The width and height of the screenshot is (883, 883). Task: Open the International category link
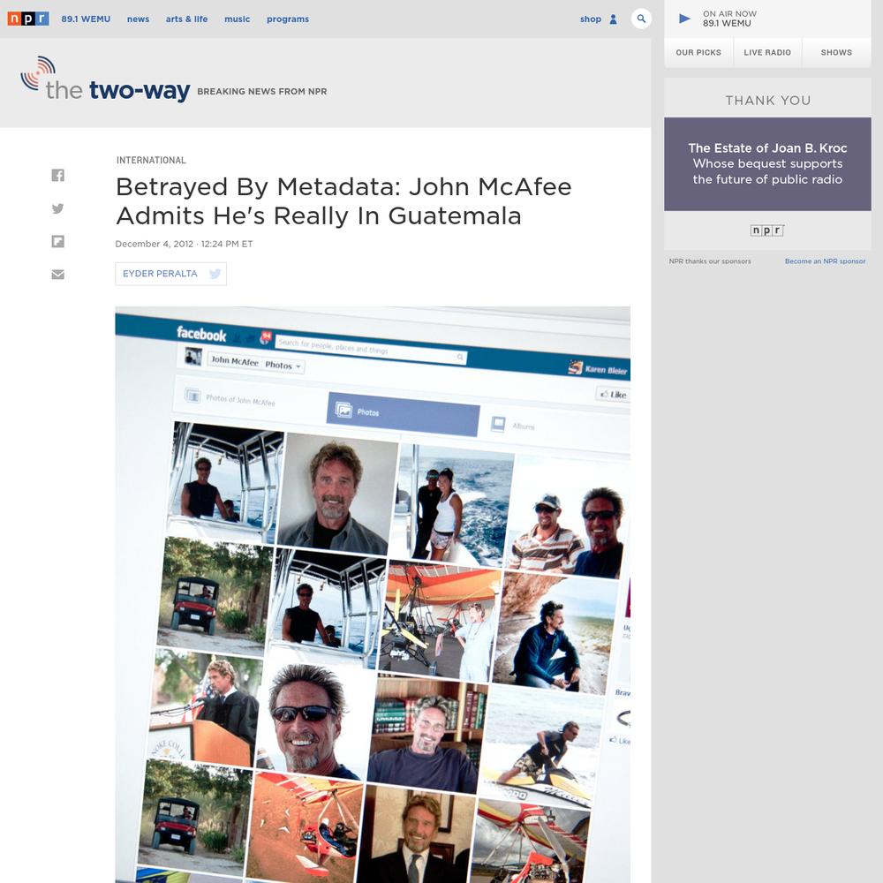point(151,160)
